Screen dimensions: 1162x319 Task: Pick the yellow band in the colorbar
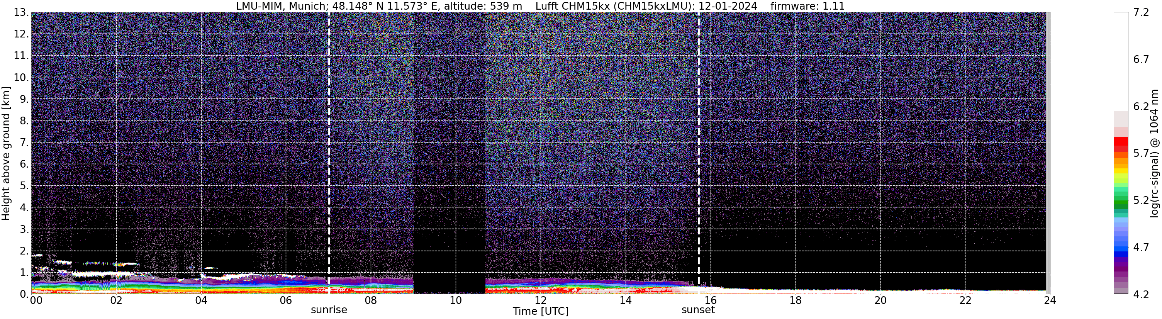pos(1121,171)
